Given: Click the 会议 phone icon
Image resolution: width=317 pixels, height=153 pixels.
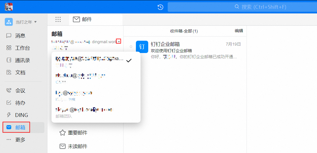Looking at the screenshot, I should pos(9,90).
